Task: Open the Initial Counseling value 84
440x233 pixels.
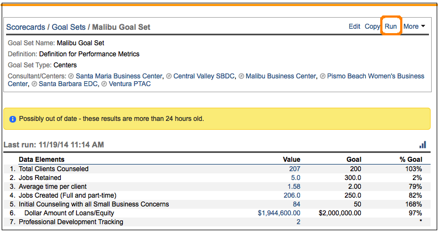Action: point(296,204)
